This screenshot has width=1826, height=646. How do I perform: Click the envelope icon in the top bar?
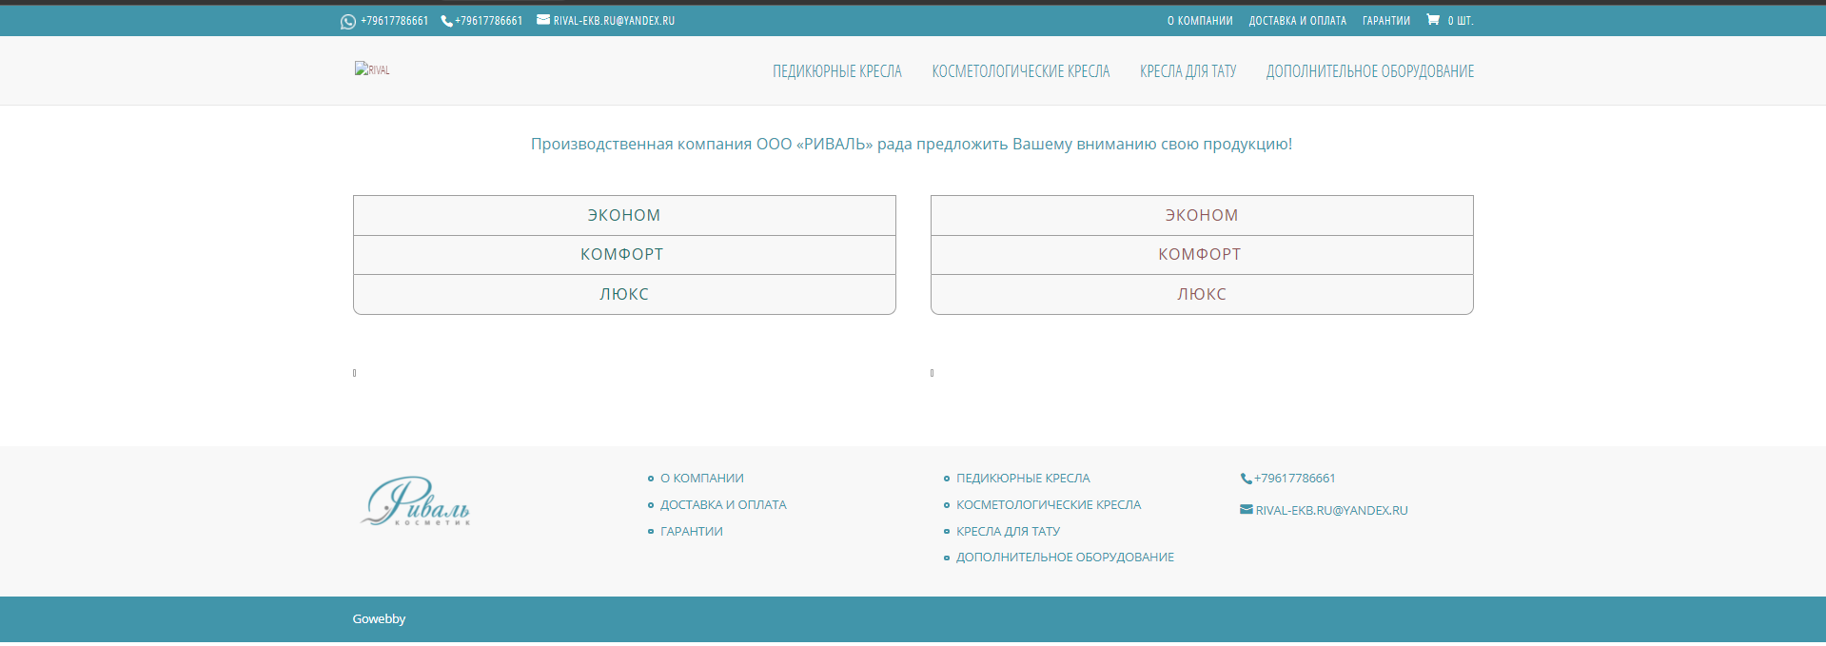[543, 20]
